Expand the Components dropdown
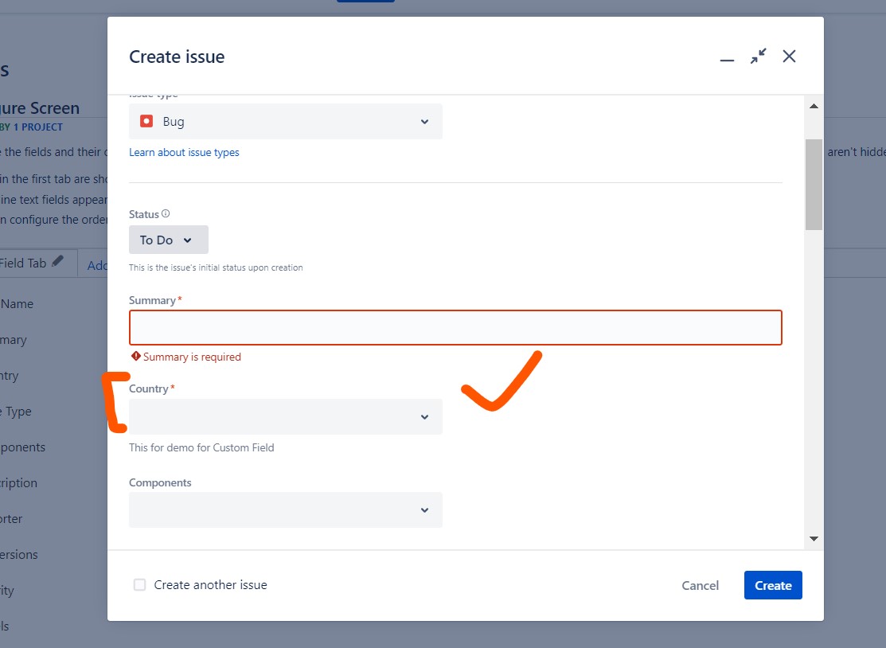The image size is (886, 648). [285, 509]
